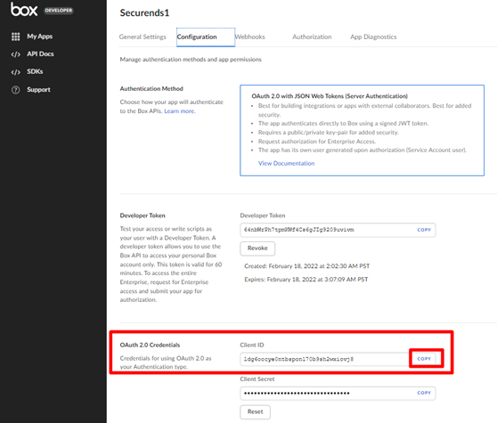The image size is (497, 423).
Task: Copy the Client ID
Action: (424, 359)
